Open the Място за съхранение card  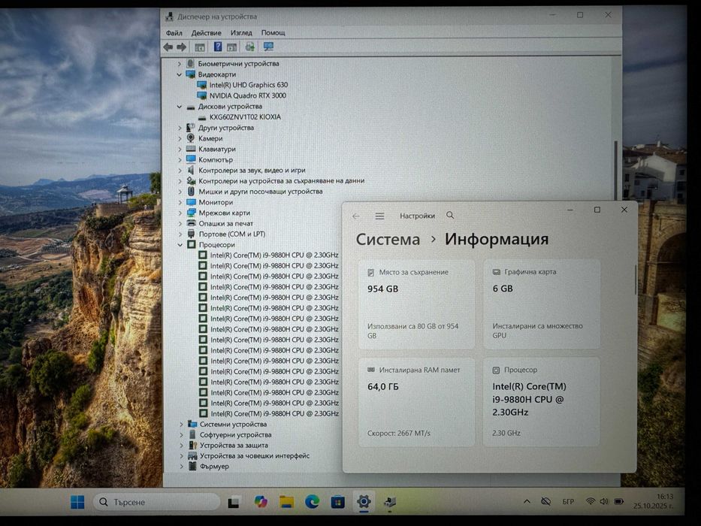click(416, 304)
